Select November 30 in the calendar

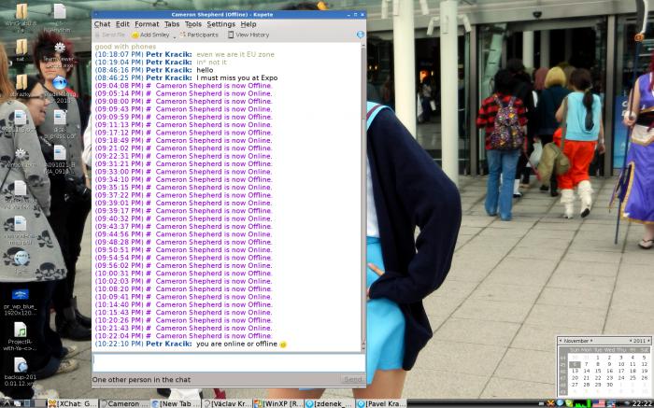pyautogui.click(x=609, y=385)
